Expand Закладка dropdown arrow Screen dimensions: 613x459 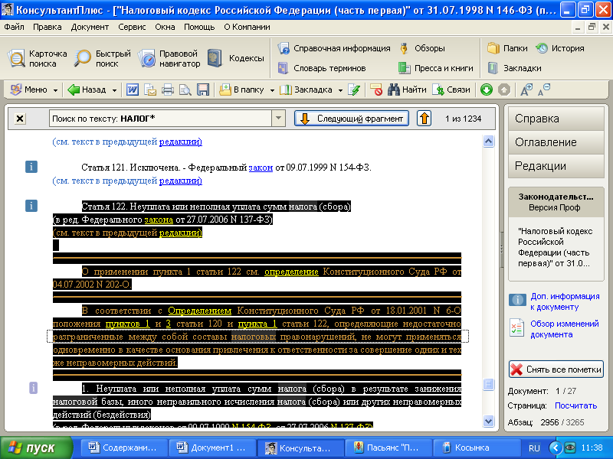coord(340,90)
